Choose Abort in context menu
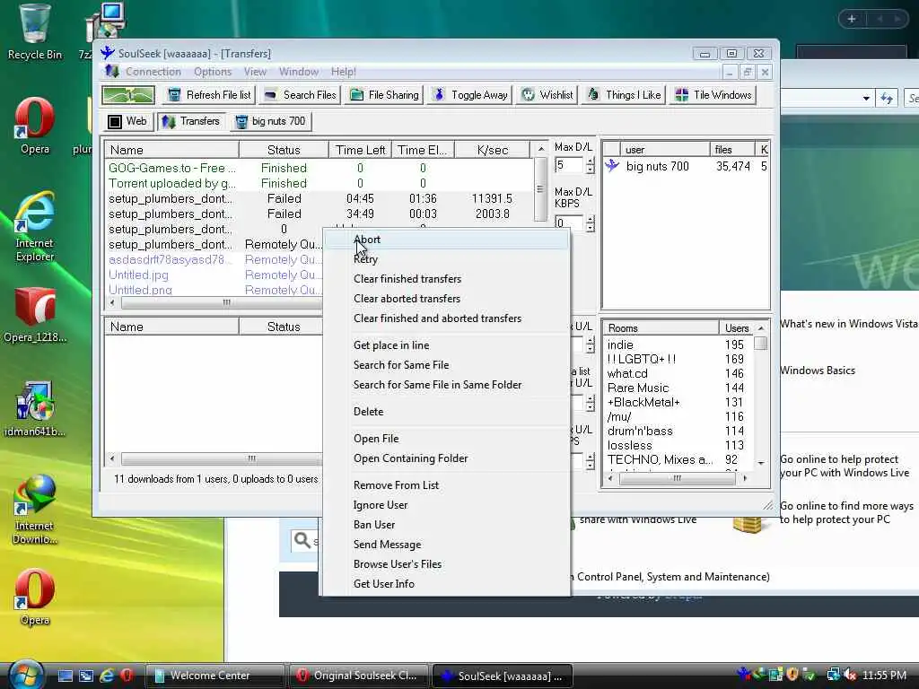 tap(446, 240)
